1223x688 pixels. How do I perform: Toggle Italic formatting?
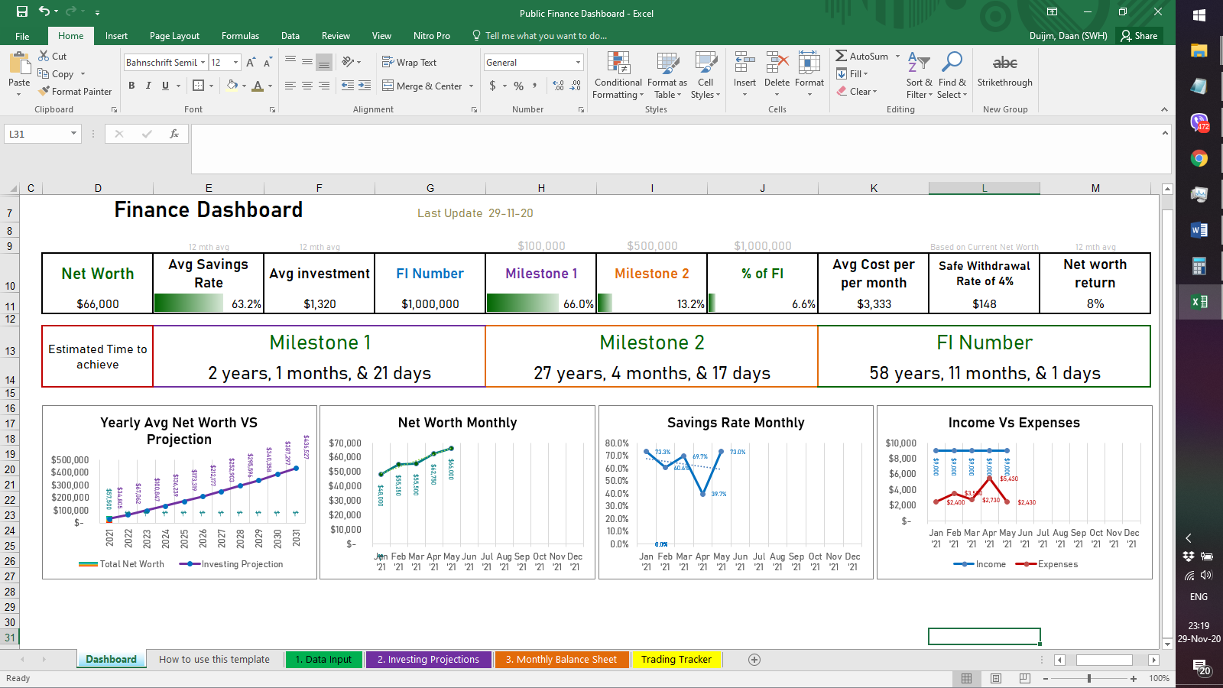[x=148, y=86]
